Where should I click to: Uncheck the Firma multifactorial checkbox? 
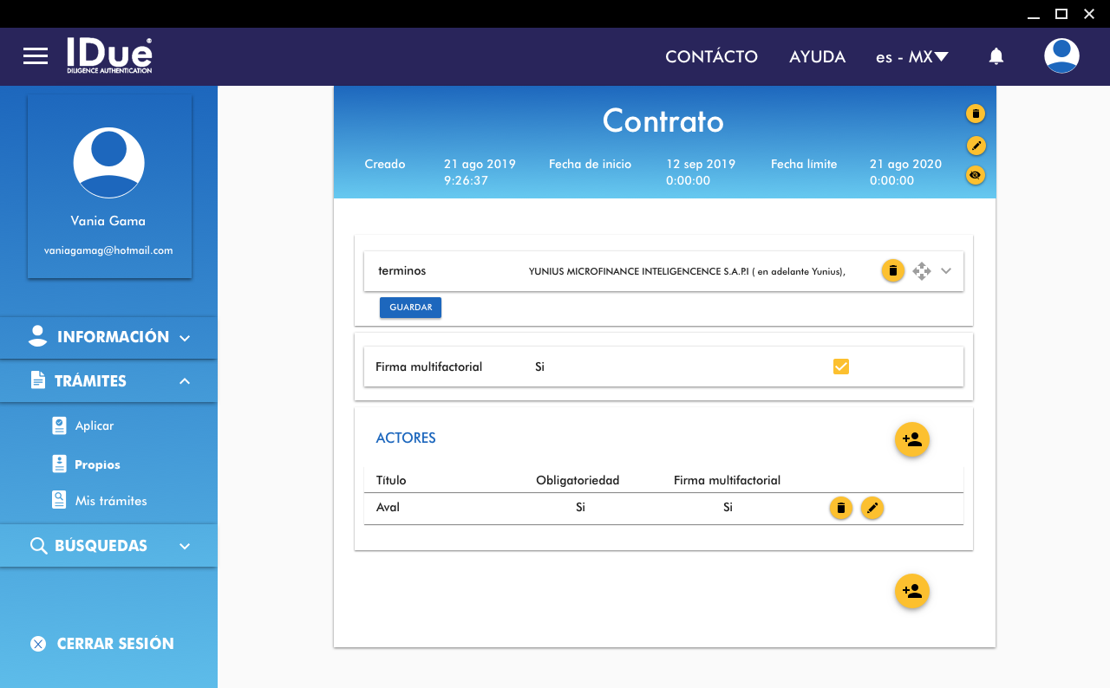pos(840,367)
